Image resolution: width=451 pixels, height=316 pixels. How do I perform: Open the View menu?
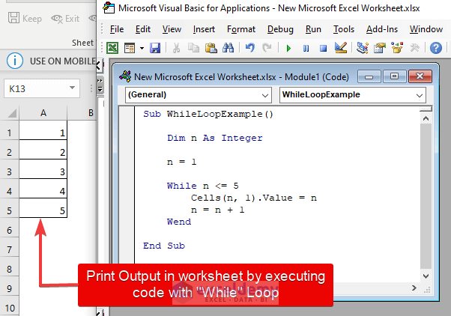172,29
